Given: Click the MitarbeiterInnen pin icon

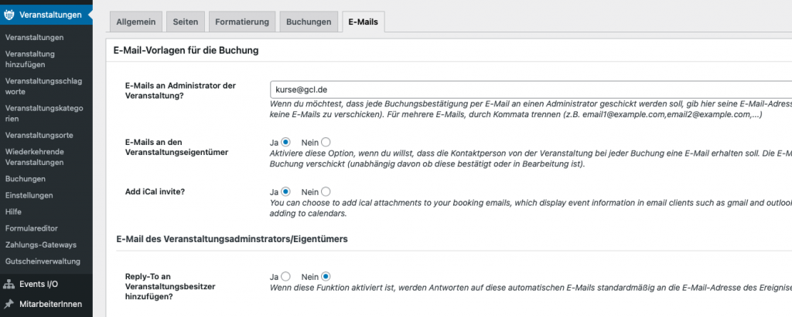Looking at the screenshot, I should tap(9, 304).
